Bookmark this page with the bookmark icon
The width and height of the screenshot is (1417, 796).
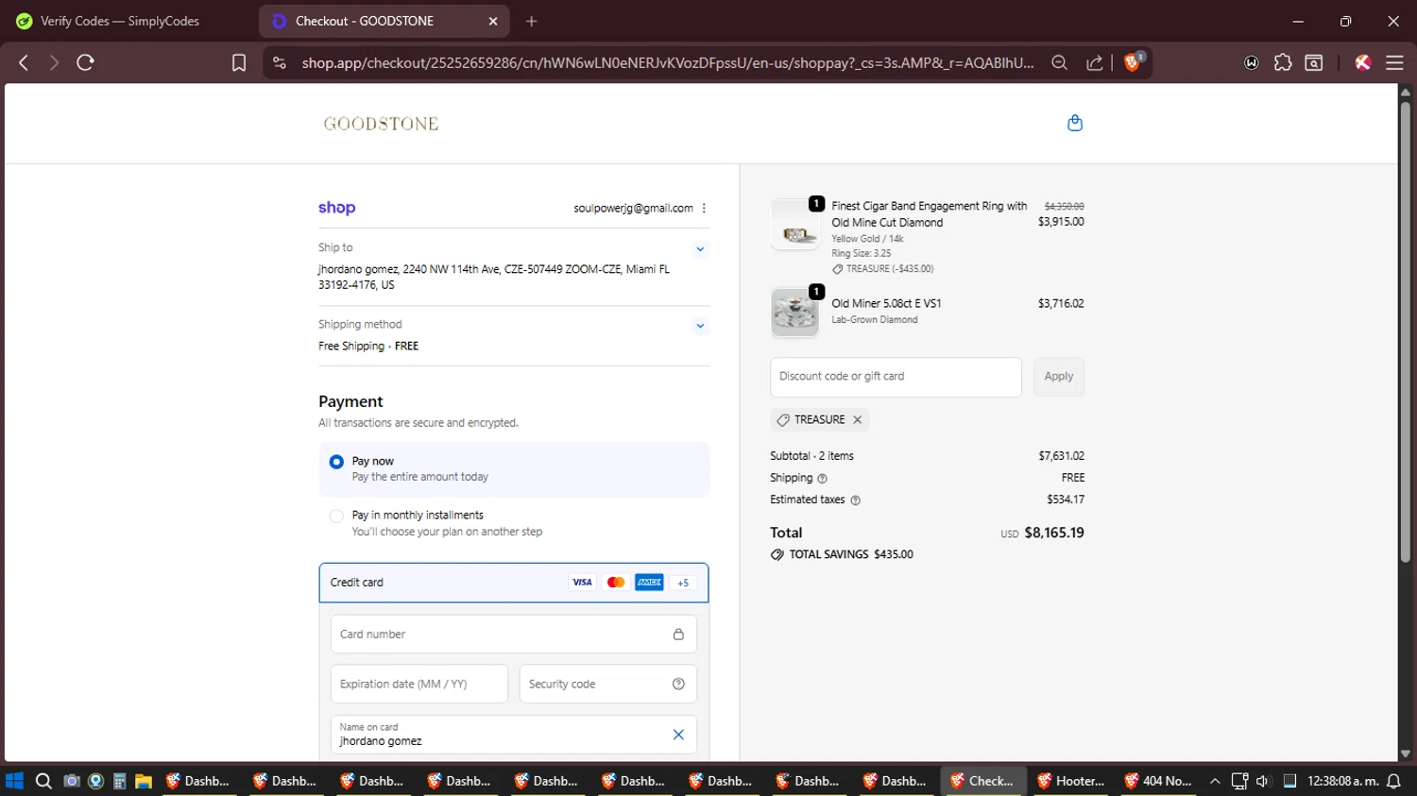coord(239,62)
